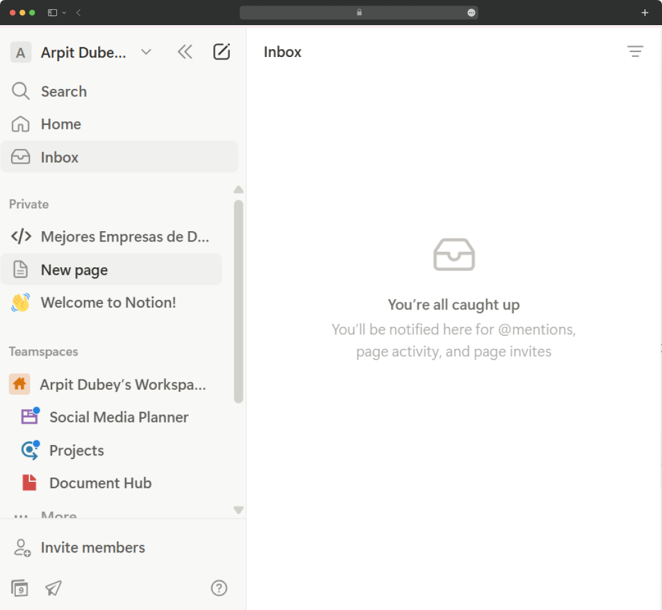Open Search from the sidebar

point(63,91)
